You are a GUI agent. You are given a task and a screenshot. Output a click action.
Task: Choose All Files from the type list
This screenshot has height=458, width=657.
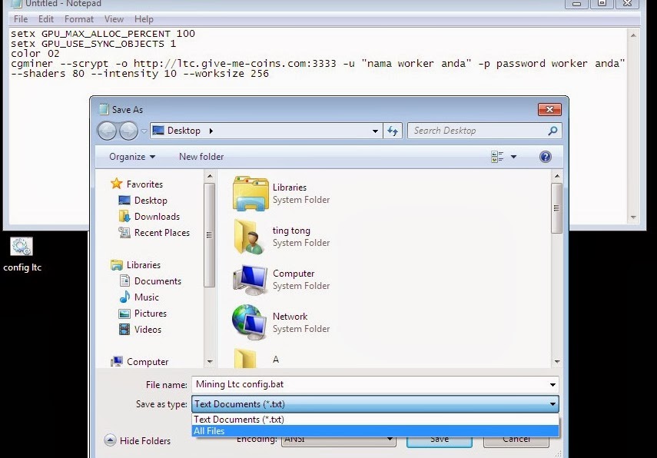point(375,431)
